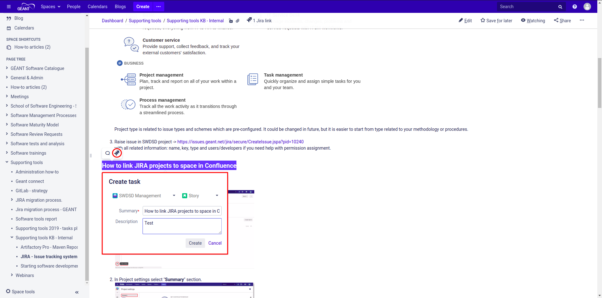Click the GÉANT logo

(26, 7)
